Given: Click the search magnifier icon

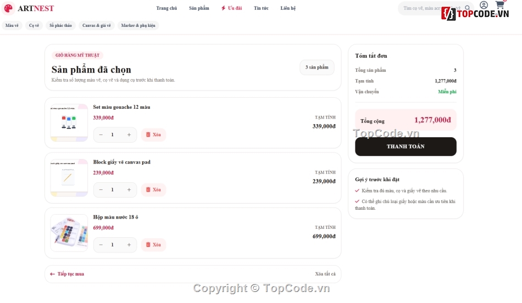Looking at the screenshot, I should (468, 8).
